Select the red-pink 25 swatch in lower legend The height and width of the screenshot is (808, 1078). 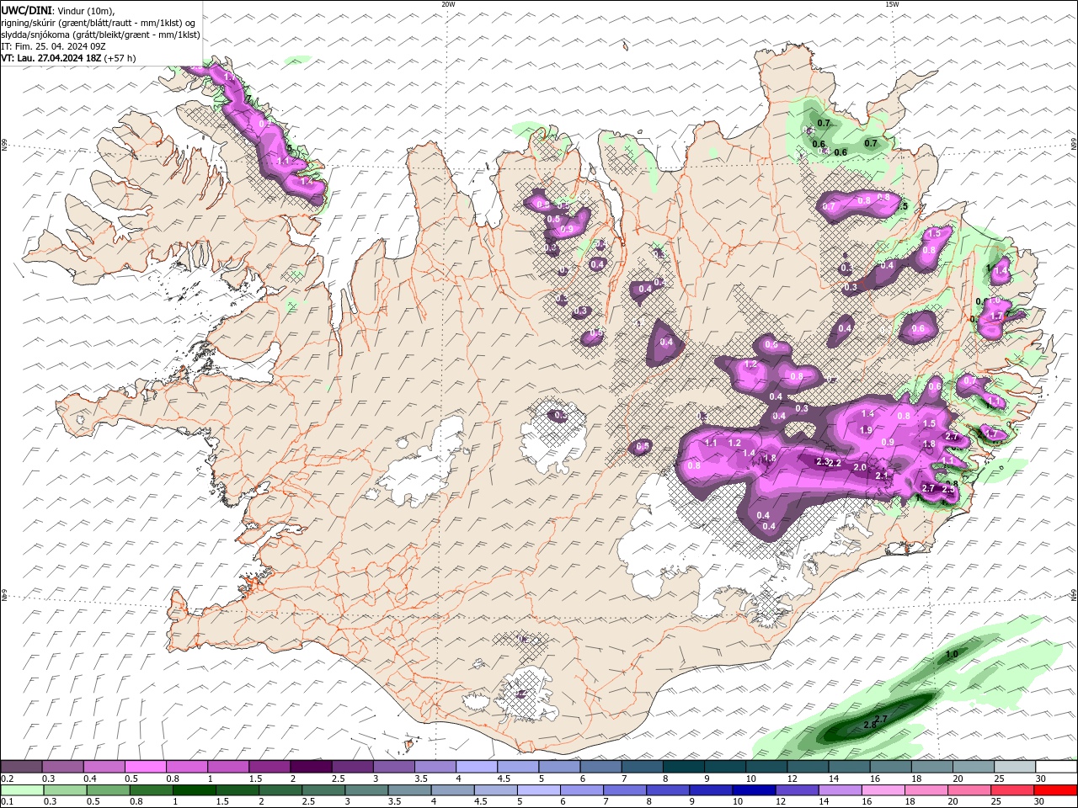[x=1012, y=790]
